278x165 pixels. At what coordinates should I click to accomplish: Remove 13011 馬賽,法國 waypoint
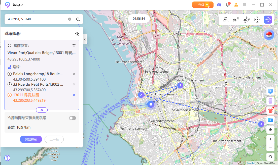click(74, 95)
